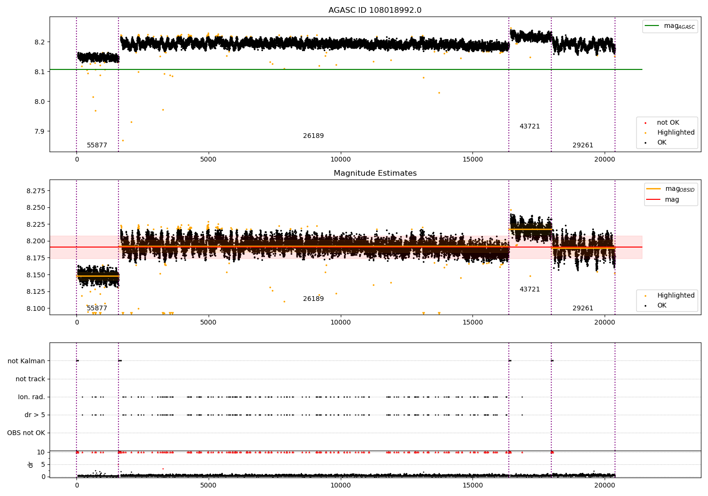Click x-axis tick 10000 under the AGASC ID plot
Viewport: 708px width, 496px height.
[340, 160]
